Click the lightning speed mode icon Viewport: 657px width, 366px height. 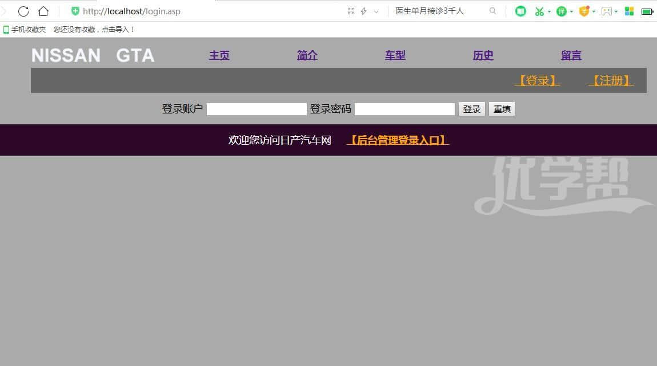363,11
